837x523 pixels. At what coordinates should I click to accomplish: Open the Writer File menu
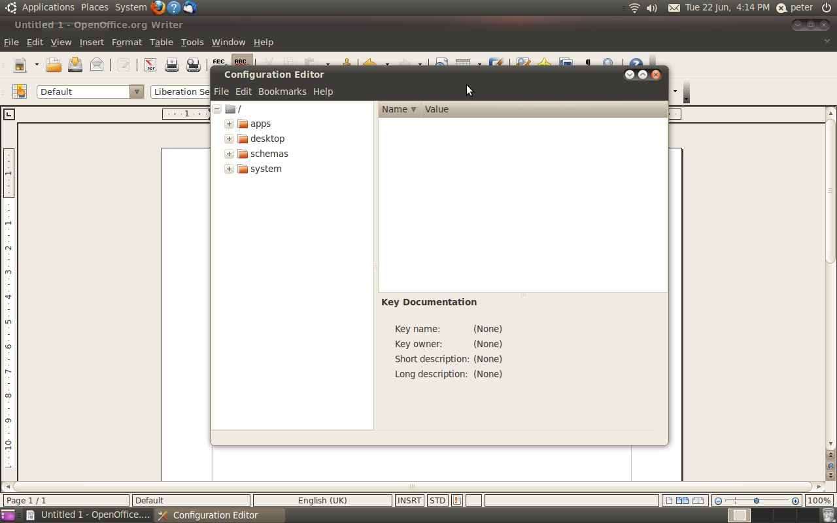[x=11, y=42]
